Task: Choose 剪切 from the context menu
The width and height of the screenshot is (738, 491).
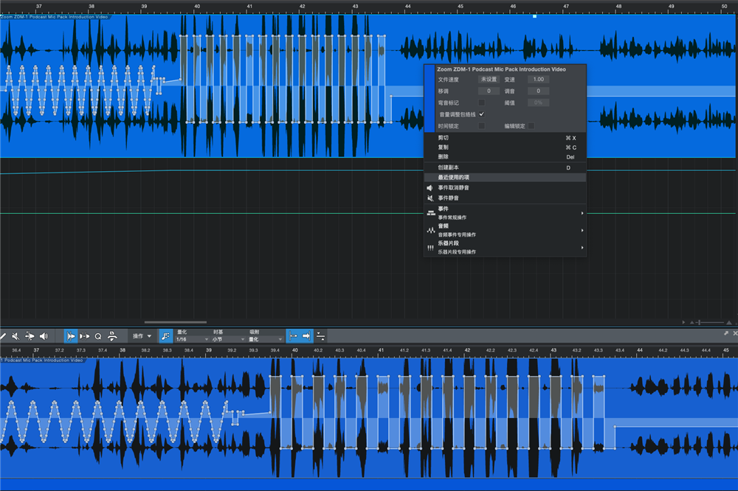Action: click(x=505, y=138)
